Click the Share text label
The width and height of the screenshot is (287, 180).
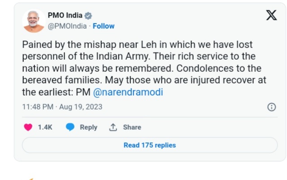pos(132,127)
